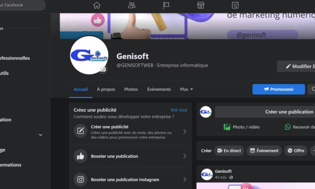Screen dimensions: 315x189
Task: Click the Créer une publication field
Action: click(x=265, y=112)
